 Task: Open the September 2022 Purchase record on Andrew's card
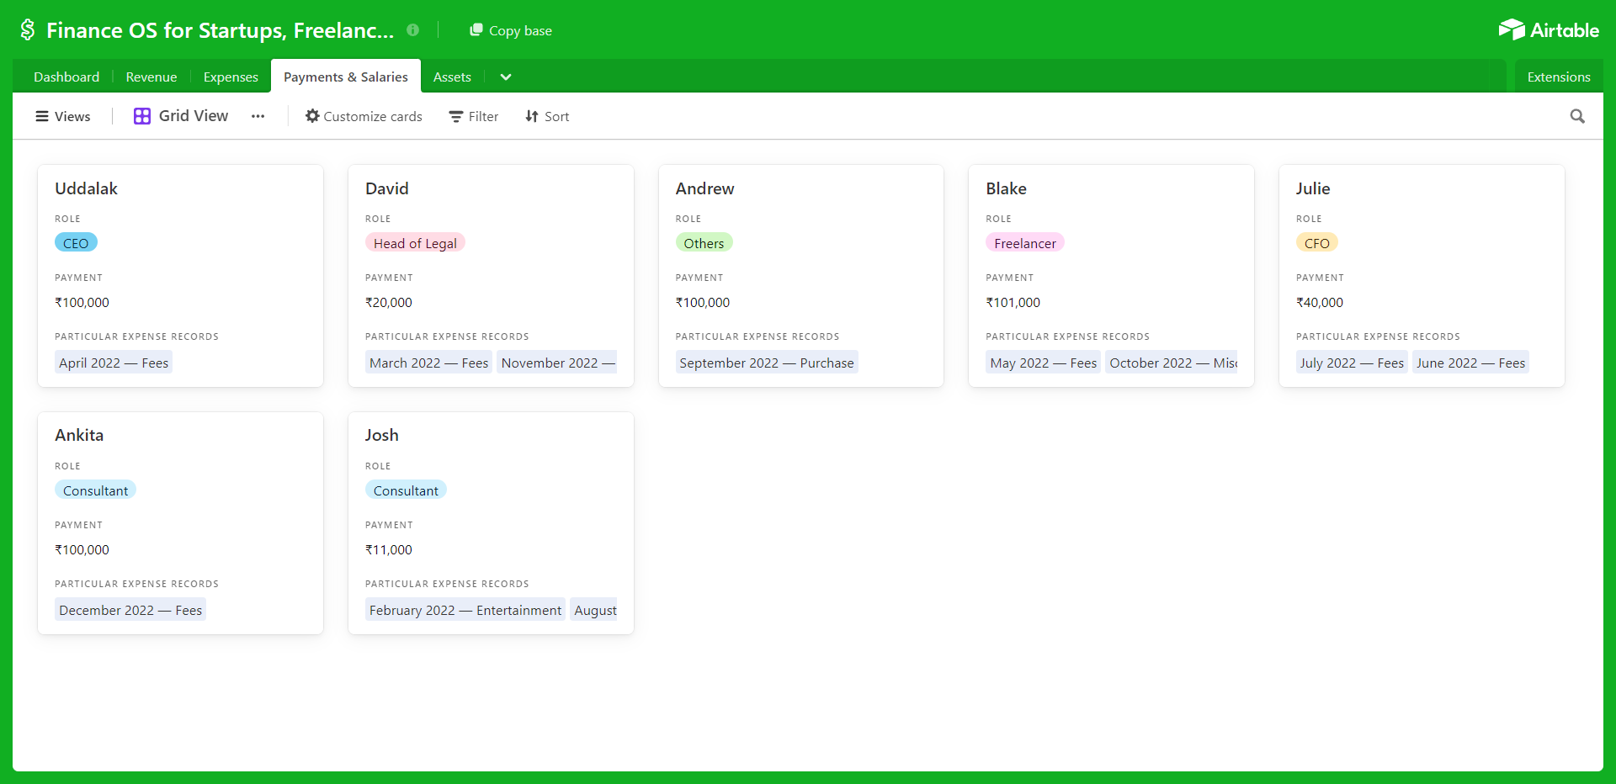[765, 363]
